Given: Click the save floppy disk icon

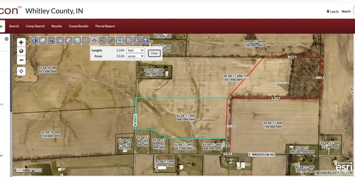Looking at the screenshot, I should click(x=146, y=40).
